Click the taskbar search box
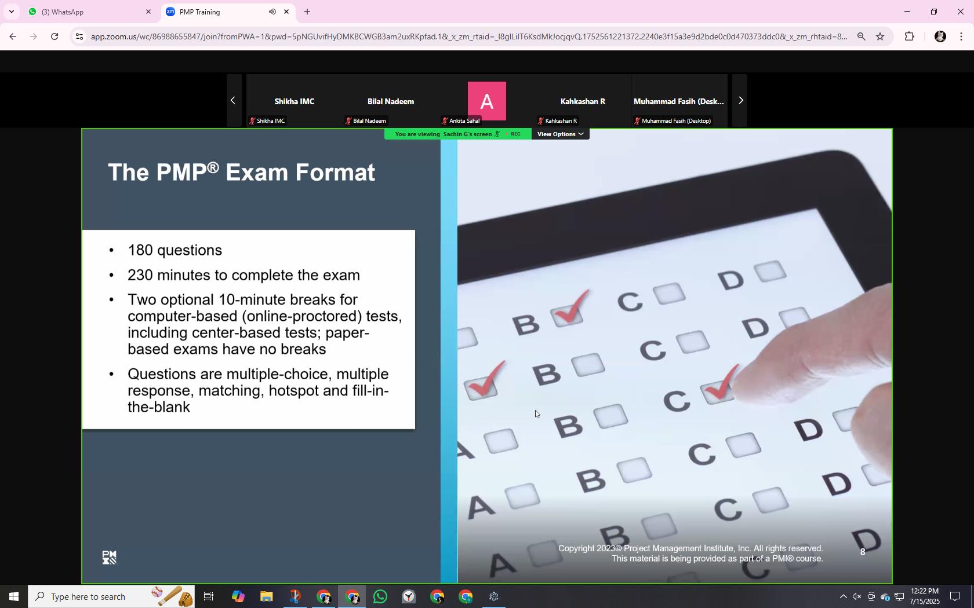This screenshot has width=974, height=608. (x=111, y=596)
